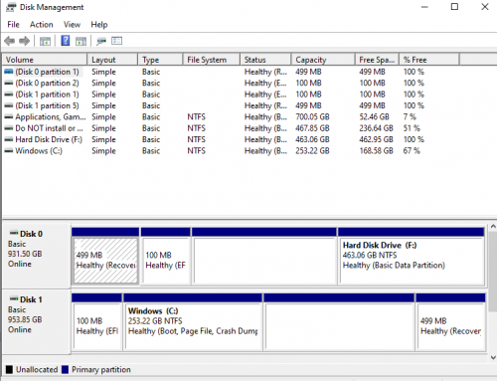Click the Rescan Disks toolbar icon
The height and width of the screenshot is (381, 497).
pos(101,41)
